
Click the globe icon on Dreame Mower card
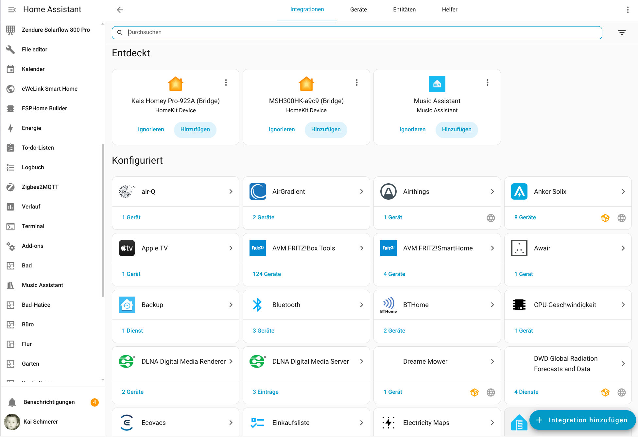(x=491, y=392)
